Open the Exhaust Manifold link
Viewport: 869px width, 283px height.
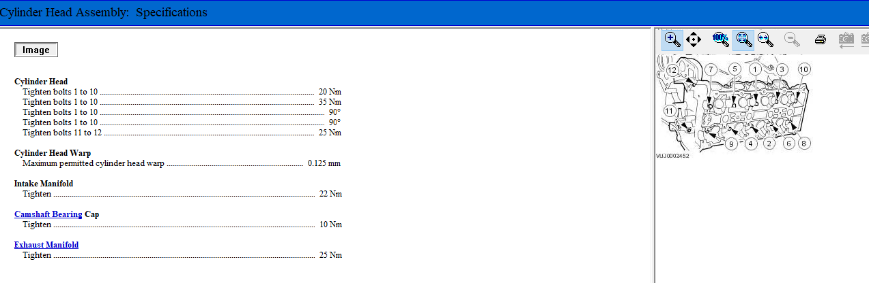tap(46, 245)
